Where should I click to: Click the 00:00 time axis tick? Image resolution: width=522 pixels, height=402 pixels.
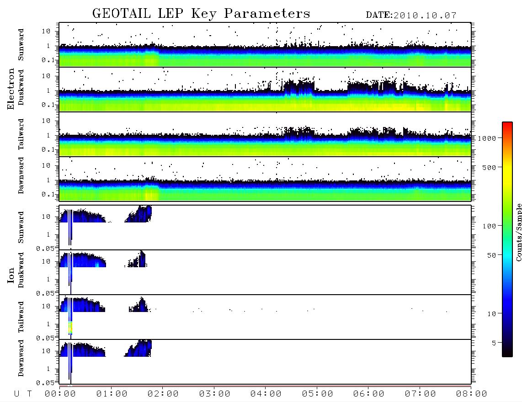point(60,394)
